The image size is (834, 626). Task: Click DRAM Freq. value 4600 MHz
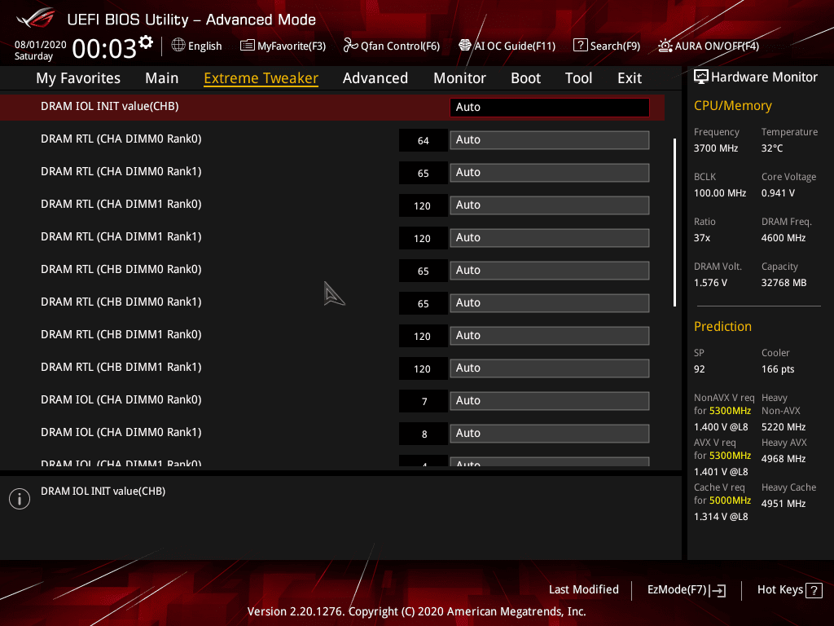click(x=783, y=238)
